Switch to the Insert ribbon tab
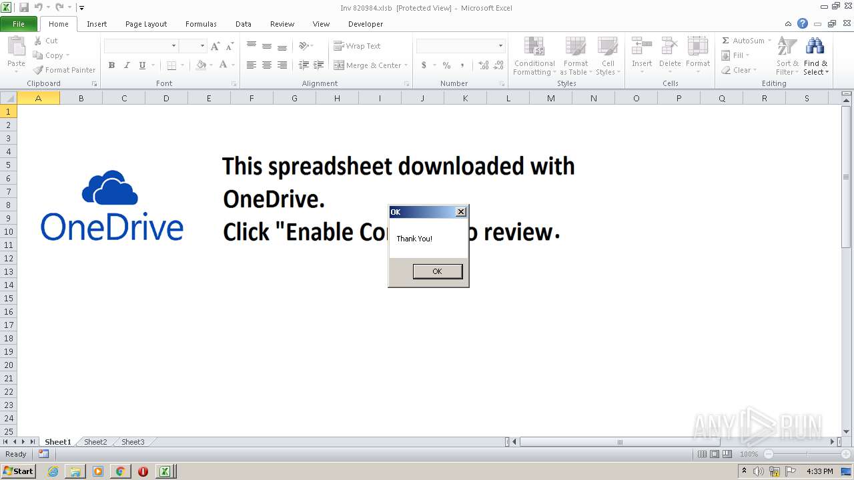 pos(97,24)
